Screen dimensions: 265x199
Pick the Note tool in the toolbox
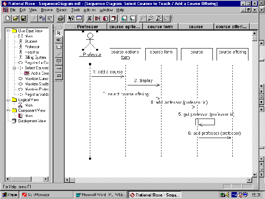[x=59, y=47]
